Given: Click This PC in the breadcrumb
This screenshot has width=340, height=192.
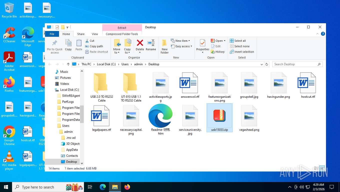Looking at the screenshot, I should coord(86,64).
